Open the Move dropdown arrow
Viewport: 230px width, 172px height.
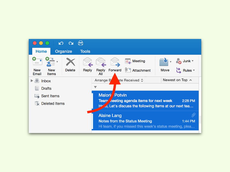click(170, 62)
